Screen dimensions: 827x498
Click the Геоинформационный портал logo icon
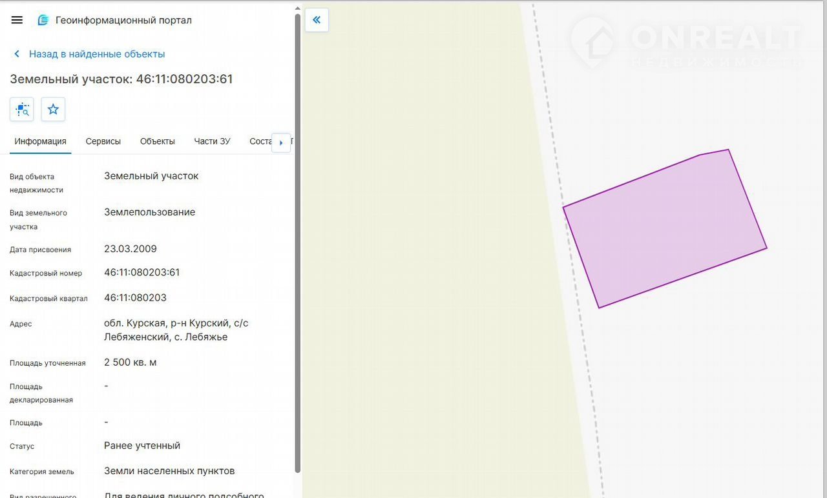point(43,20)
